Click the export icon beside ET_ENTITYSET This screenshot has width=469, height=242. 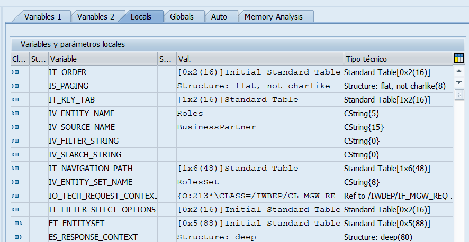(x=18, y=224)
